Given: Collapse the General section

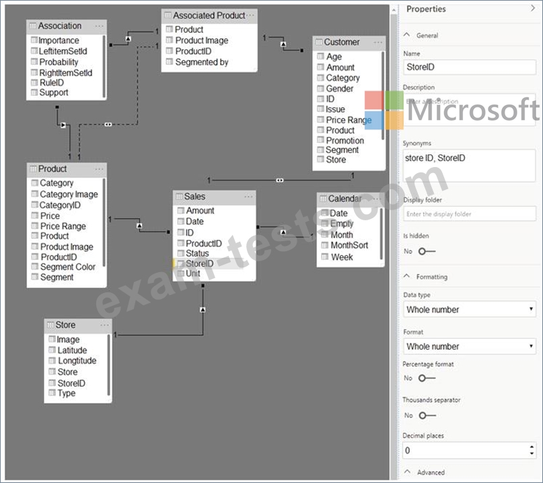Looking at the screenshot, I should pos(406,35).
